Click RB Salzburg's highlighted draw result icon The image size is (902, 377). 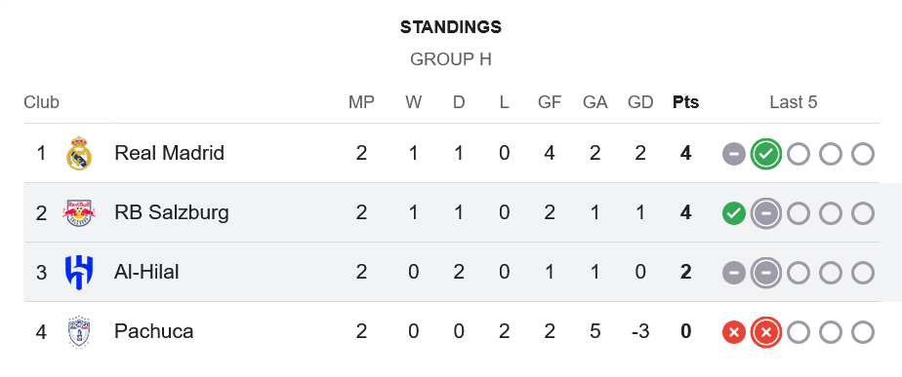tap(765, 213)
